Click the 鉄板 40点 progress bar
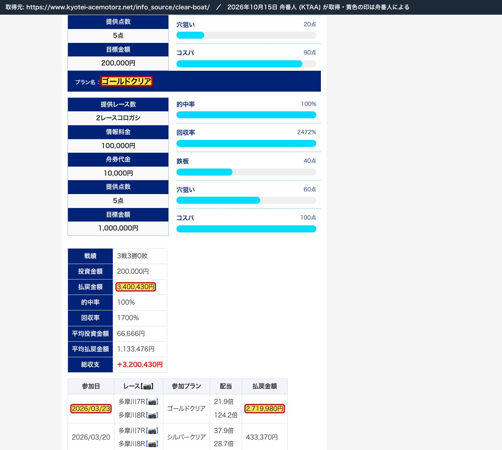This screenshot has height=450, width=502. [x=246, y=172]
